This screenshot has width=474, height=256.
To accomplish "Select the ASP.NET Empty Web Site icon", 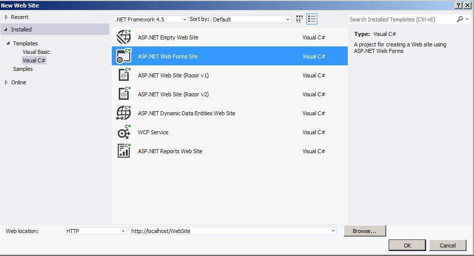I will coord(123,37).
